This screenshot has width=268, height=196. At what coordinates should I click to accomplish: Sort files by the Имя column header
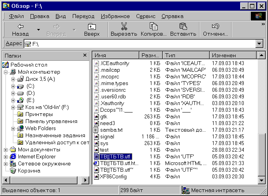[115, 55]
